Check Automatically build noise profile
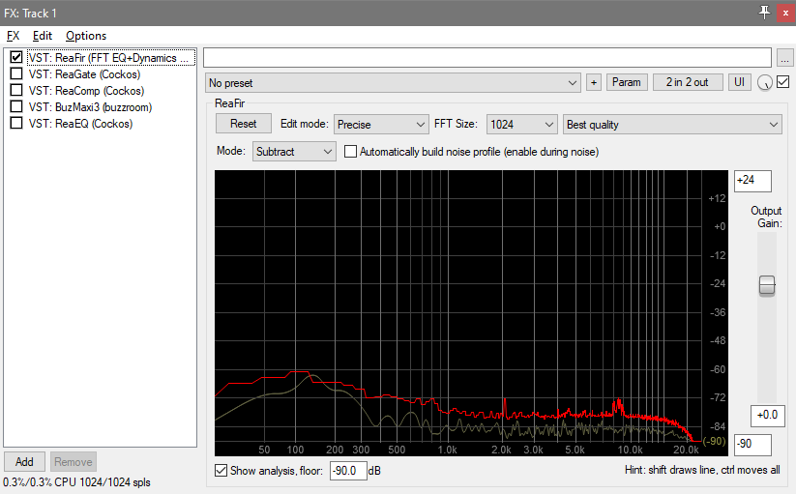This screenshot has width=796, height=494. [351, 152]
